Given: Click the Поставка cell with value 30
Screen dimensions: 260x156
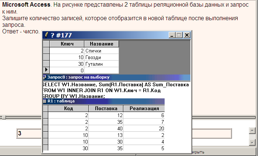Looking at the screenshot, I should 106,142.
